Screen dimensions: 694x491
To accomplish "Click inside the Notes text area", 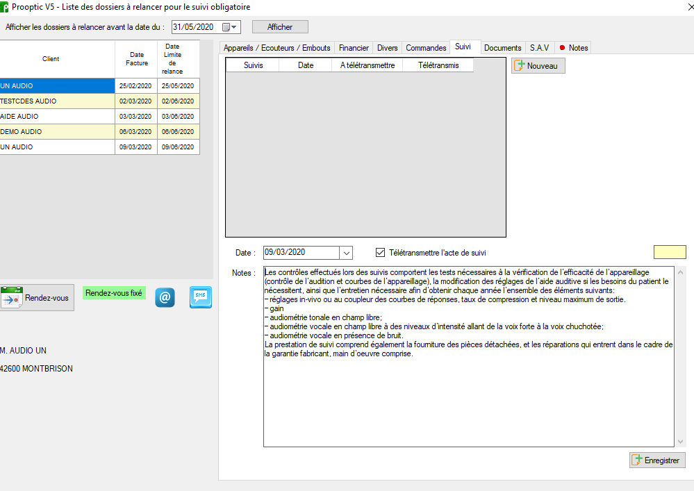I will click(x=469, y=356).
